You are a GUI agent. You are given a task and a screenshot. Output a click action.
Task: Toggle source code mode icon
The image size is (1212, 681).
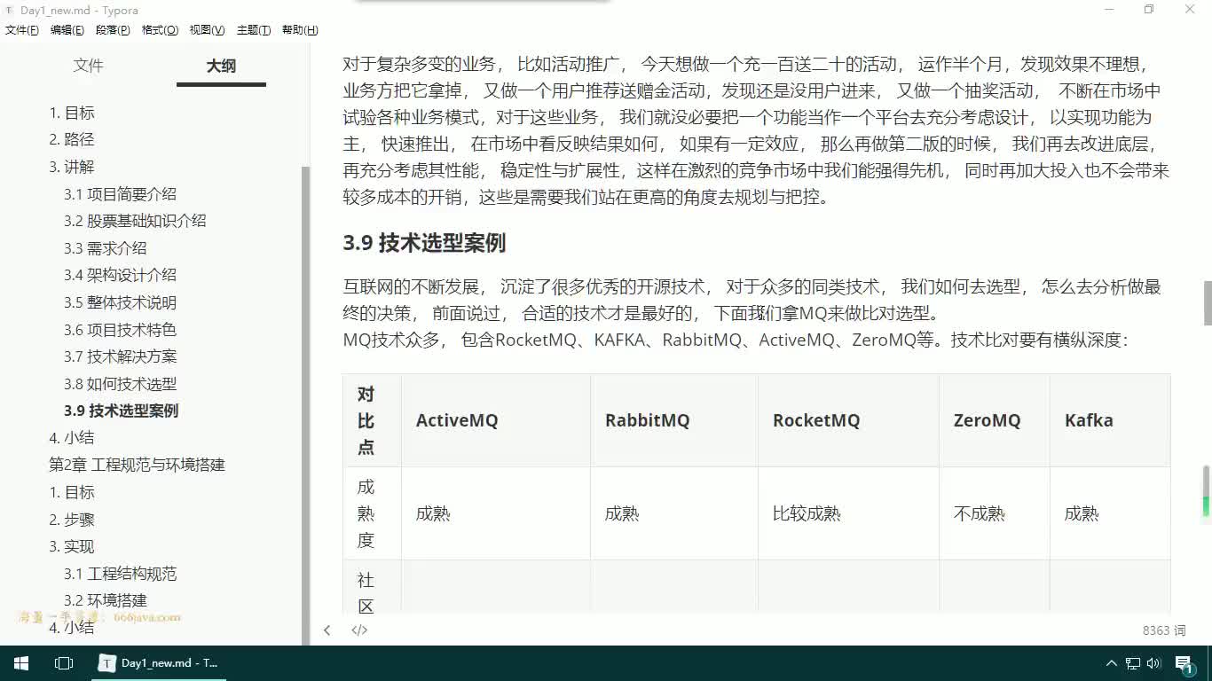click(359, 630)
